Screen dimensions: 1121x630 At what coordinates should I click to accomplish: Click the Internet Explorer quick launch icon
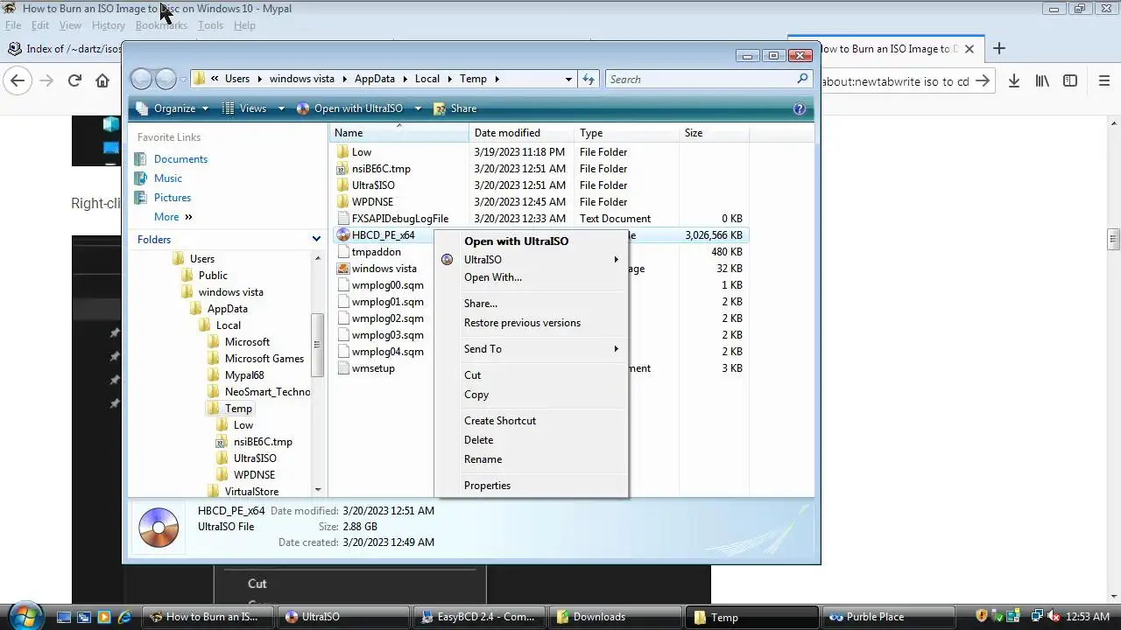pos(124,617)
